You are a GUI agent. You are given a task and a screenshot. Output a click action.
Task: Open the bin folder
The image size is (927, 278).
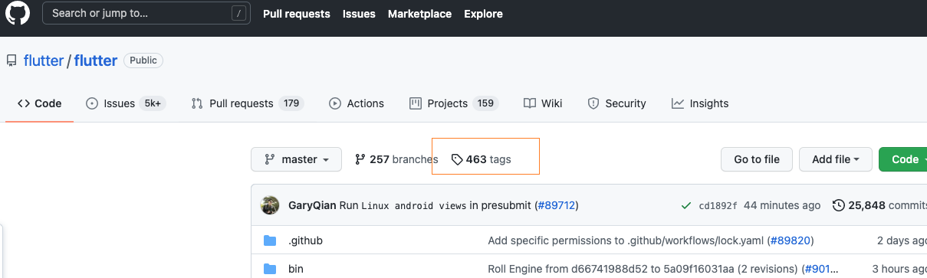296,269
